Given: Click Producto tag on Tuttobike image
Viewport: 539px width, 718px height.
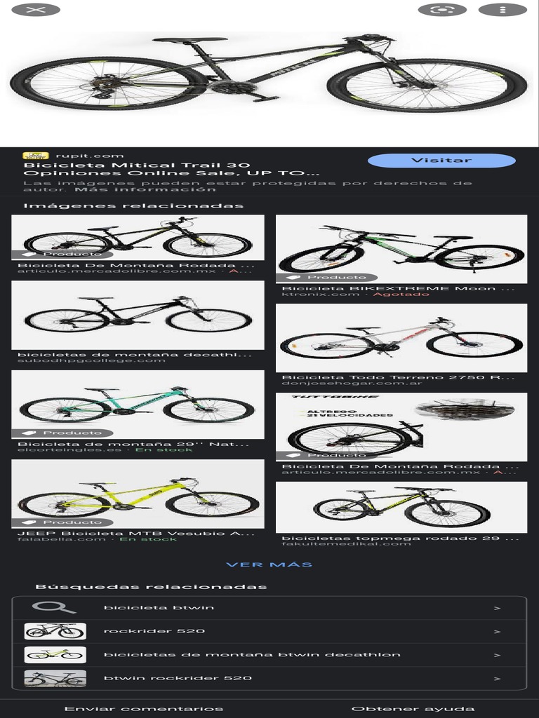Looking at the screenshot, I should [327, 455].
